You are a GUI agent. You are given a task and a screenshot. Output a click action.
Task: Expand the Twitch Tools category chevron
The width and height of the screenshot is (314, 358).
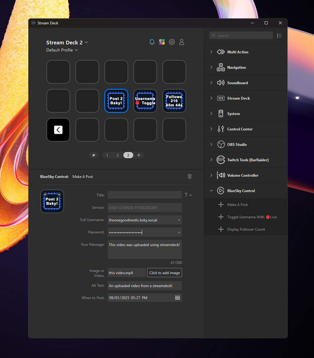pos(211,160)
